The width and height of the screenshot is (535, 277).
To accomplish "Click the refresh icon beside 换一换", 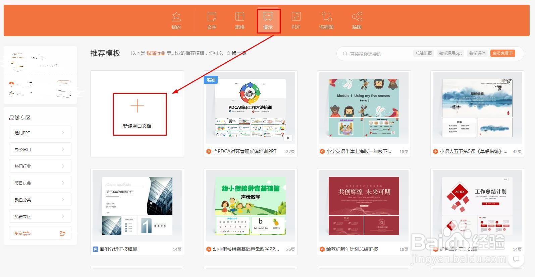I will [x=228, y=53].
